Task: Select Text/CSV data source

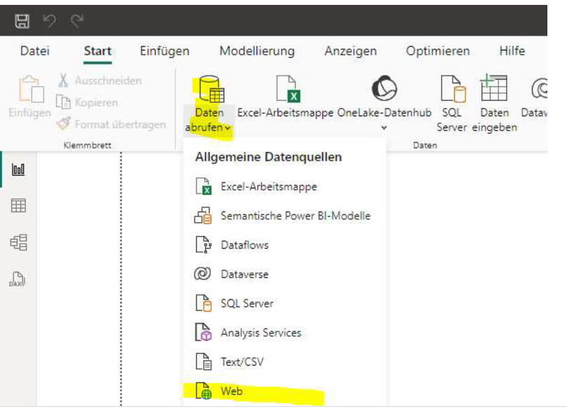Action: [285, 361]
